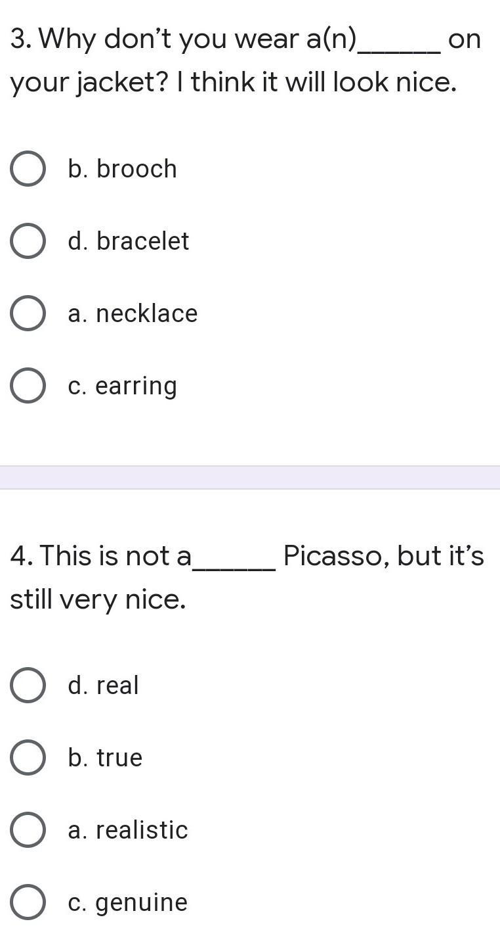This screenshot has width=500, height=930.
Task: Select the radio button for bracelet
Action: pos(28,241)
